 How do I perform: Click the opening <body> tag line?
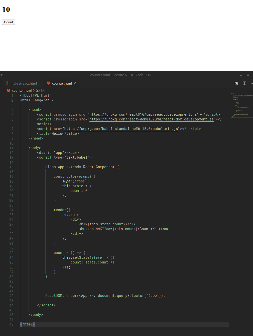pyautogui.click(x=35, y=148)
